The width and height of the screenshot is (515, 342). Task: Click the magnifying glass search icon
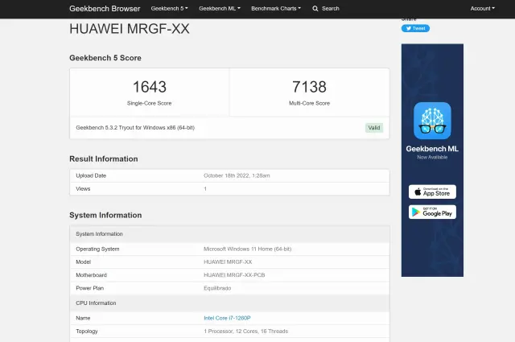click(315, 8)
